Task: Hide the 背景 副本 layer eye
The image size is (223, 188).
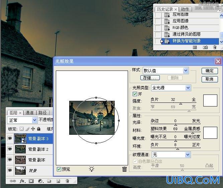Action: tap(10, 160)
